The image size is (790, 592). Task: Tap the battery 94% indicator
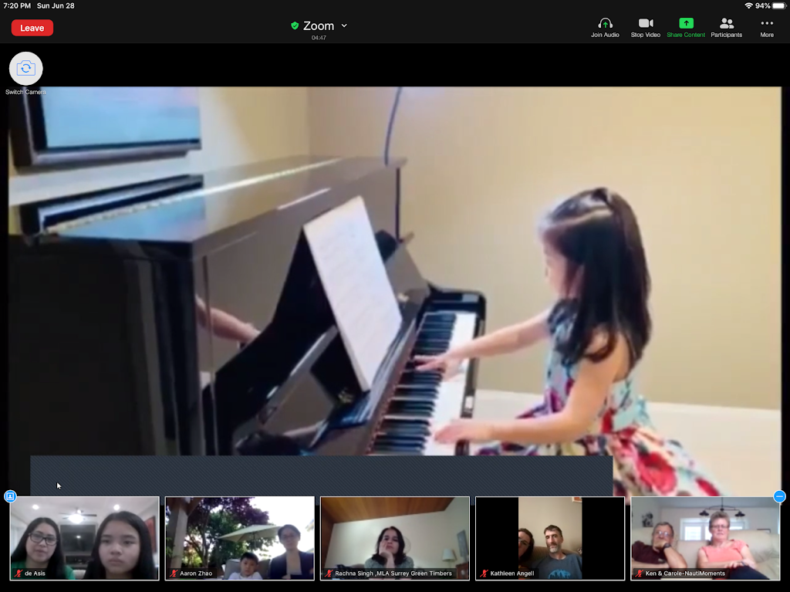coord(771,5)
